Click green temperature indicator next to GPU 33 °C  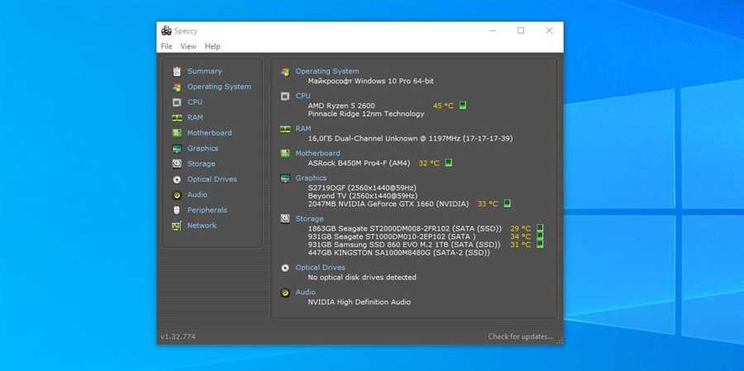pos(508,203)
